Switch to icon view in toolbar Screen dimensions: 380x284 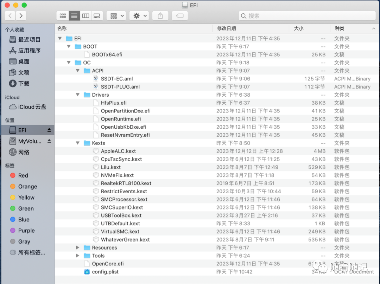(x=63, y=16)
